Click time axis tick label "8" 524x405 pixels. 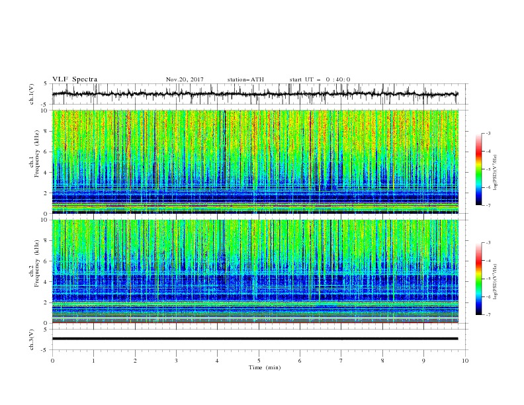(x=382, y=361)
